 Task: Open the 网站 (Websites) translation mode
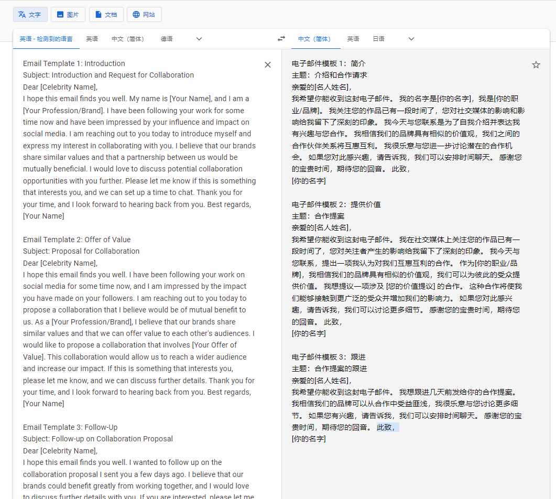tap(144, 15)
